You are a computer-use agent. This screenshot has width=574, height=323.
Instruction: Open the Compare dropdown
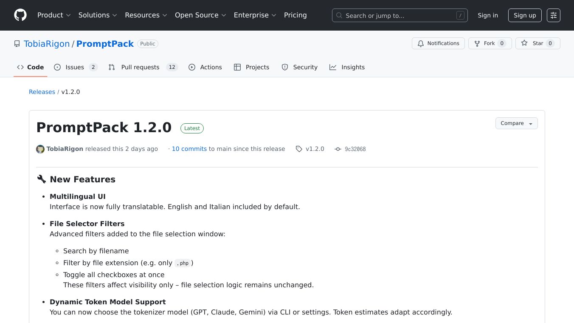(516, 123)
